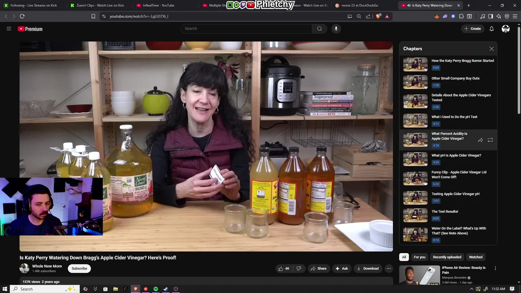Close the Chapters panel
Screen dimensions: 521x293
coord(491,49)
